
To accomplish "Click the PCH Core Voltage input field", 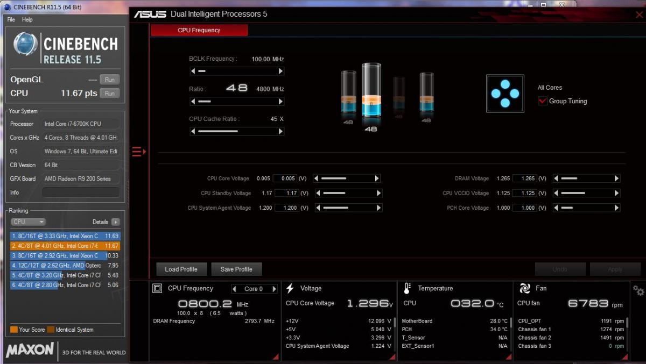I will [525, 208].
